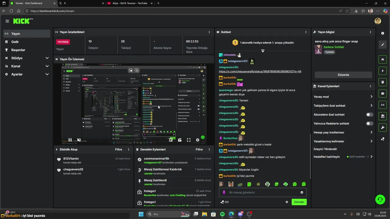Viewport: 390px width, 219px height.
Task: Toggle lightning activity widget in right toolbar
Action: pos(383,71)
